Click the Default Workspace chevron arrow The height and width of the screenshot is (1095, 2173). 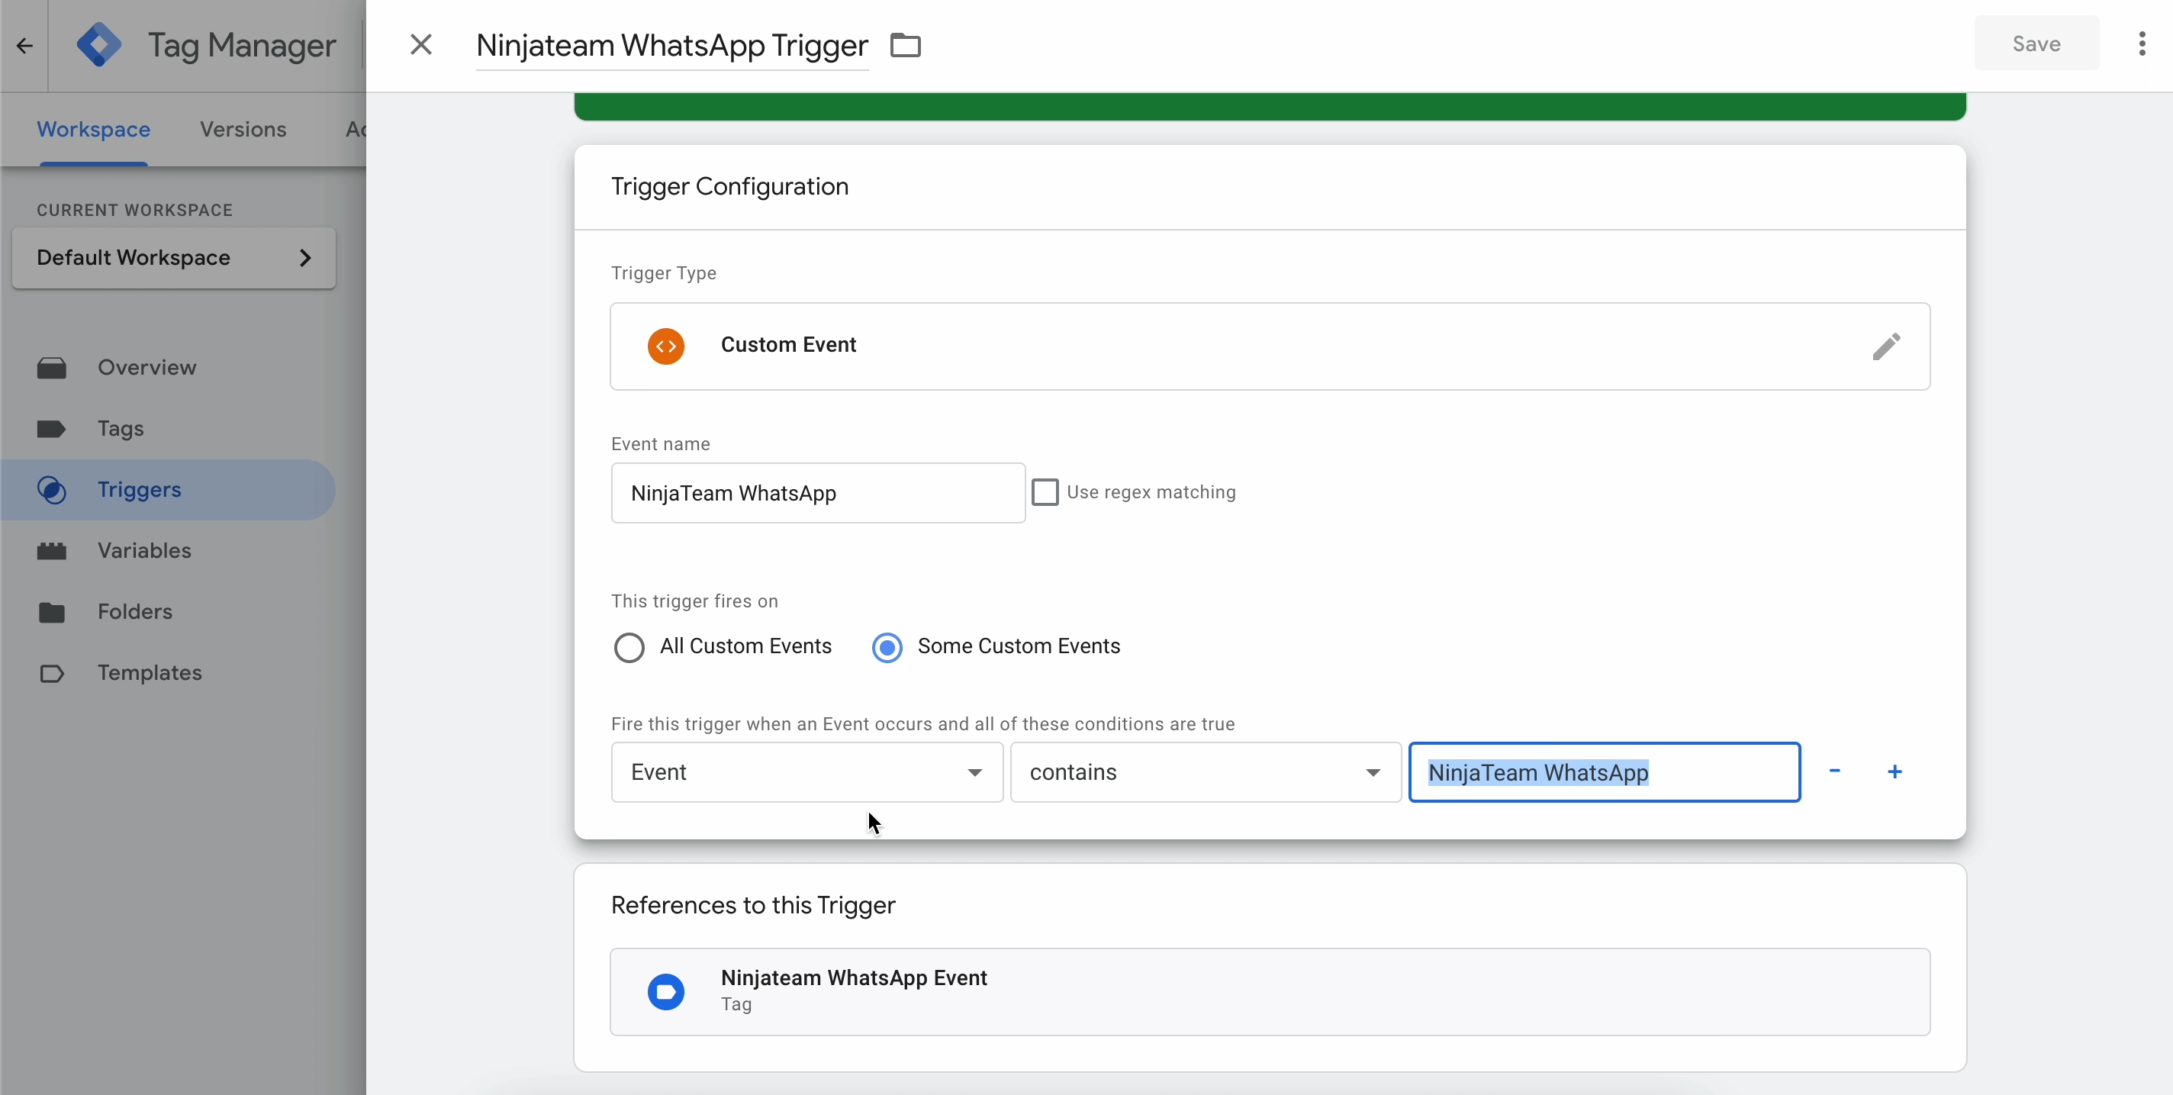305,257
